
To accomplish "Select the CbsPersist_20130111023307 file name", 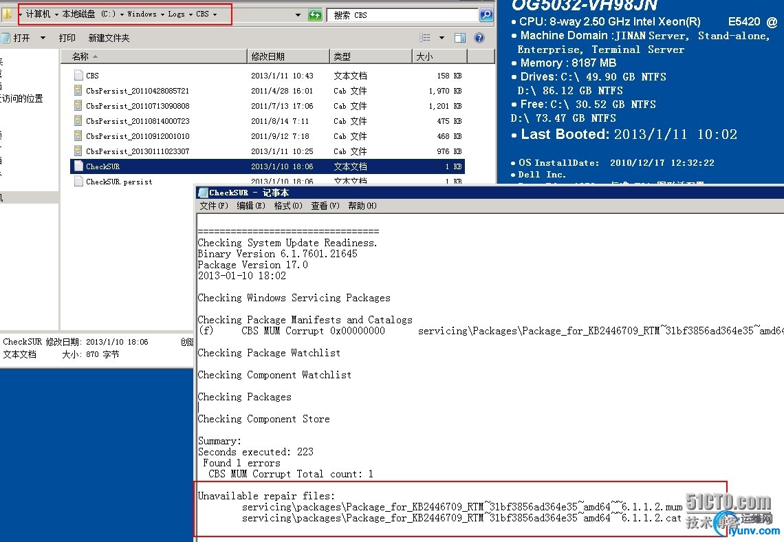I will click(138, 151).
